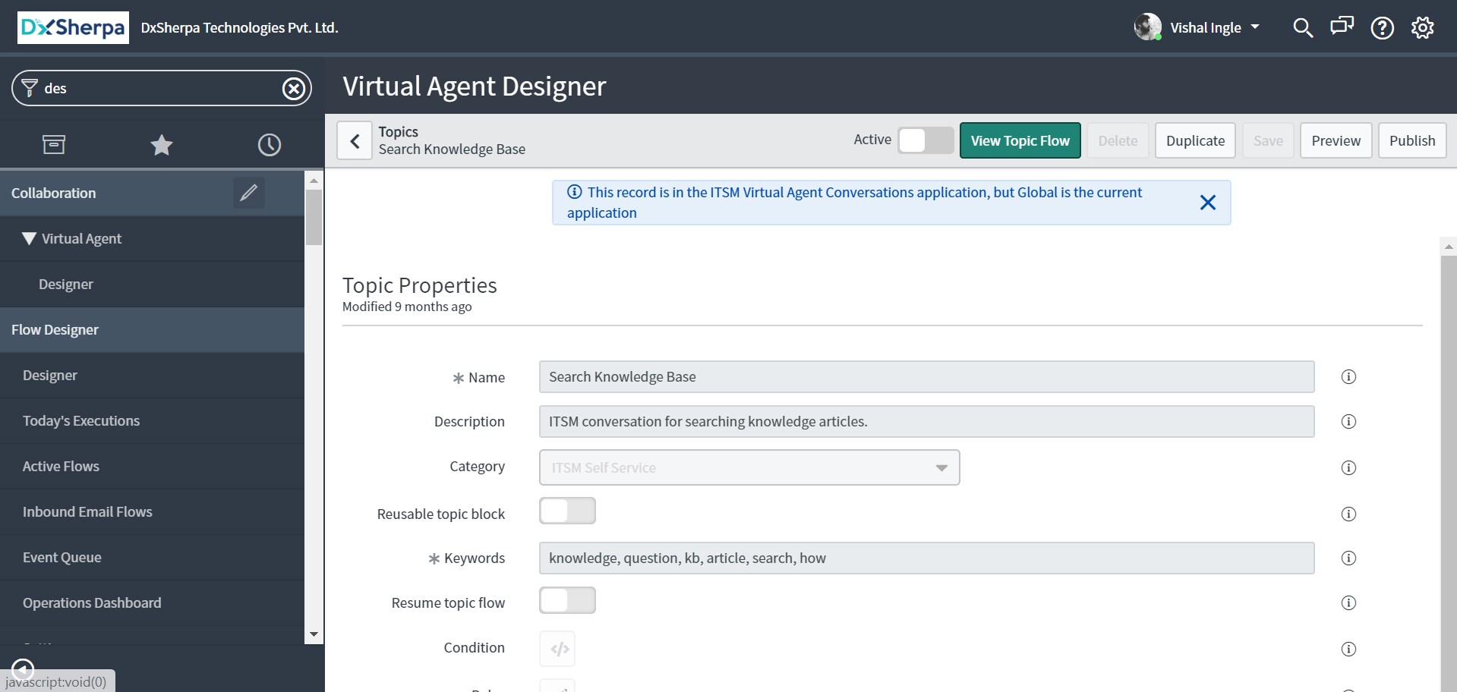
Task: Click the Publish button
Action: click(x=1411, y=140)
